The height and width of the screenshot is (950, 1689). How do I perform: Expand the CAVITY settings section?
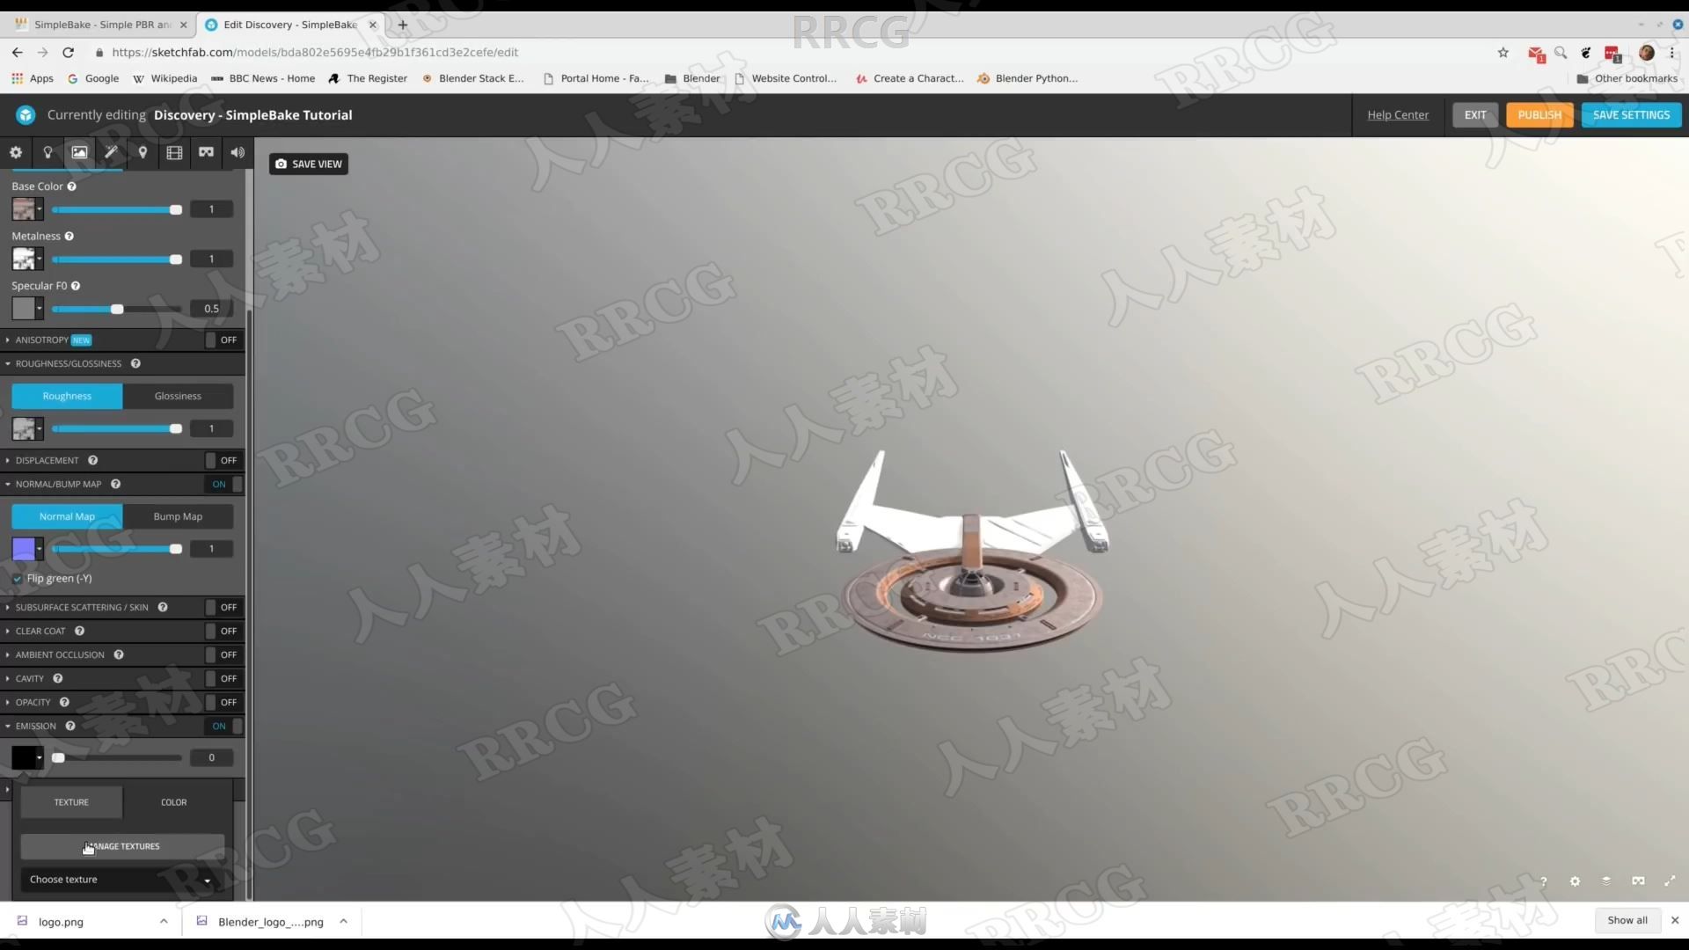pyautogui.click(x=11, y=678)
